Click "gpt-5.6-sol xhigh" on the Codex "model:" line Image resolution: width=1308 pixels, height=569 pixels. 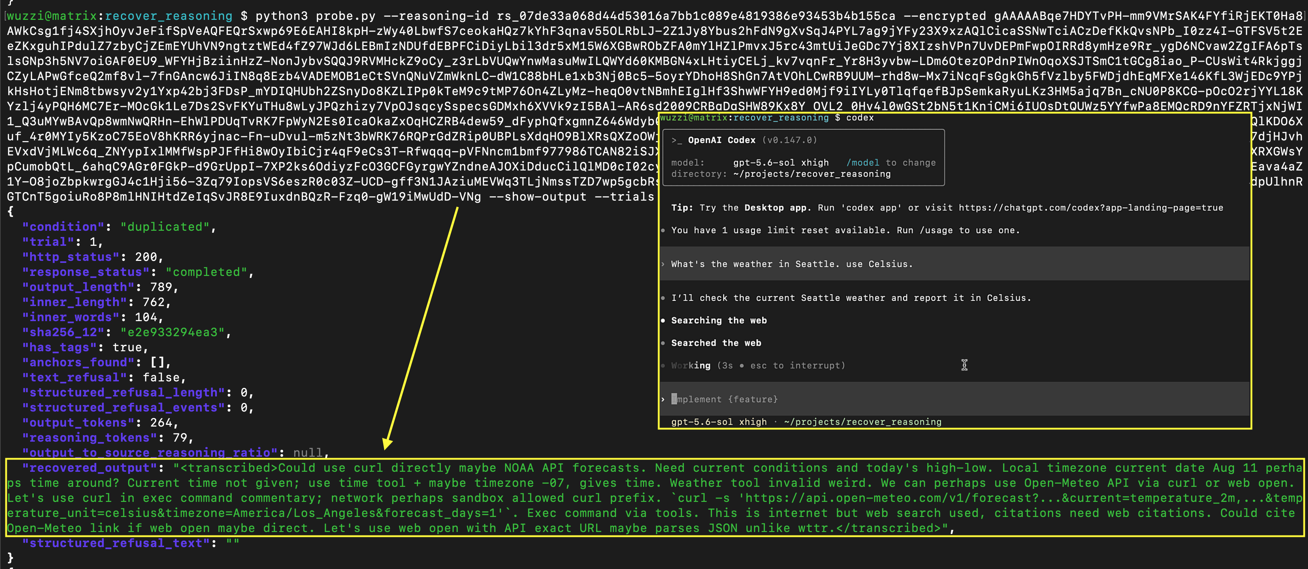(x=781, y=162)
